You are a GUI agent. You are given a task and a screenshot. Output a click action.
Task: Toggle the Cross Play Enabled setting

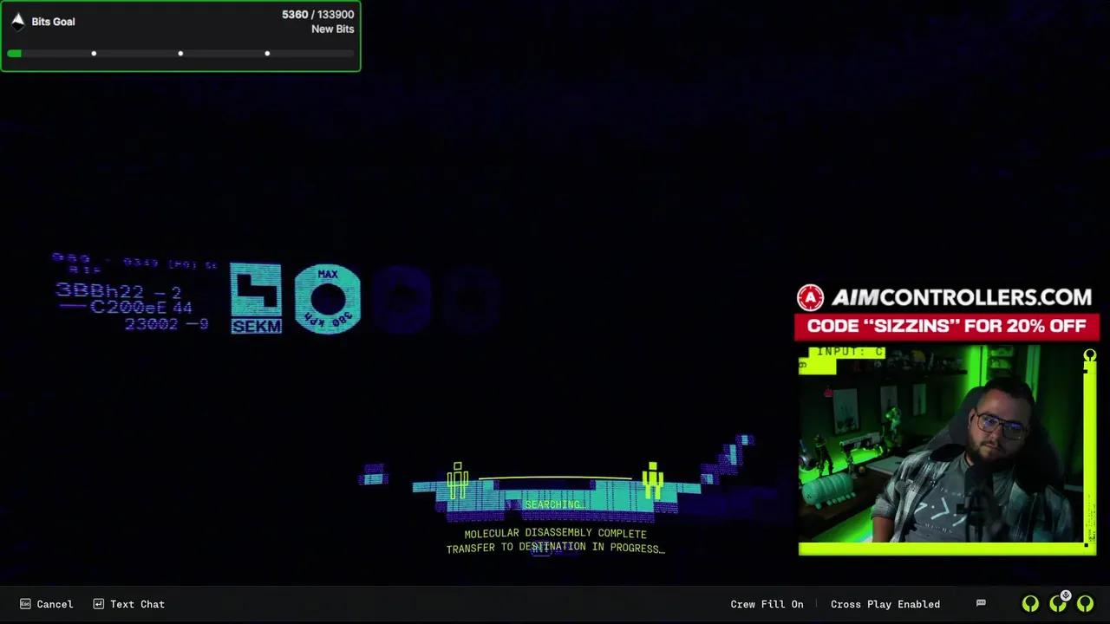tap(885, 604)
